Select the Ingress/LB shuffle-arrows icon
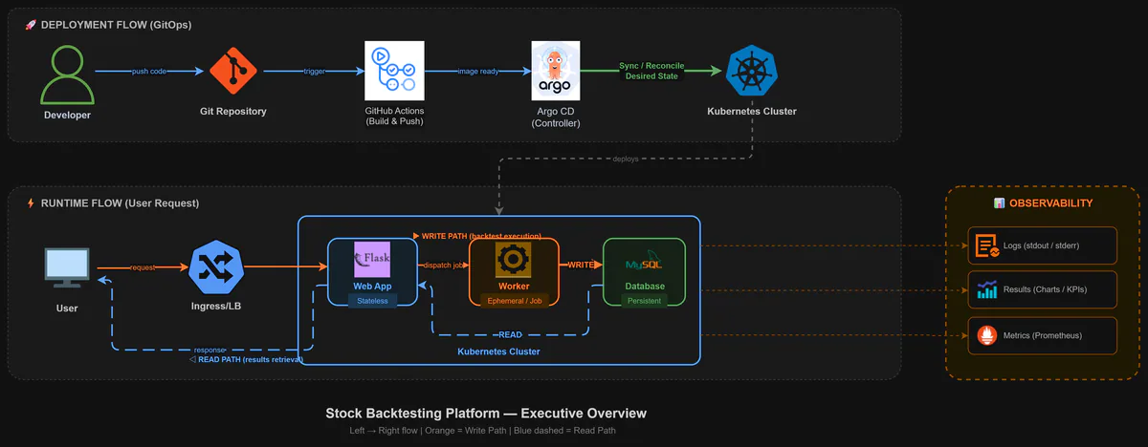 point(215,267)
